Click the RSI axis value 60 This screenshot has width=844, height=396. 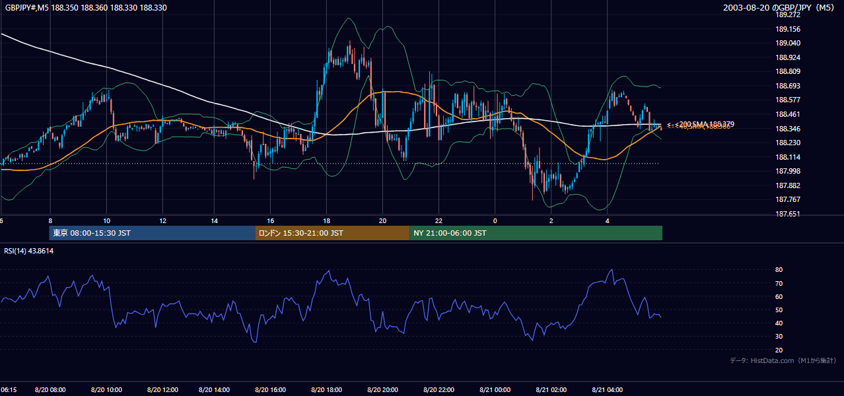(x=779, y=296)
